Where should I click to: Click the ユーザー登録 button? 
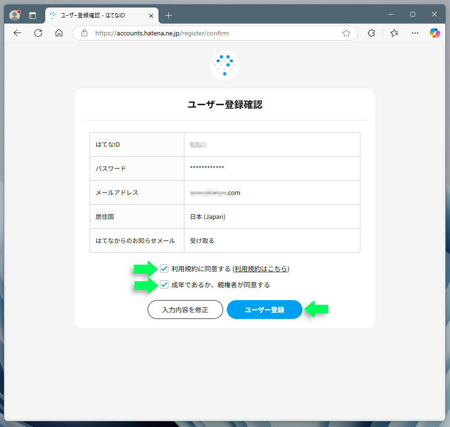click(x=264, y=310)
